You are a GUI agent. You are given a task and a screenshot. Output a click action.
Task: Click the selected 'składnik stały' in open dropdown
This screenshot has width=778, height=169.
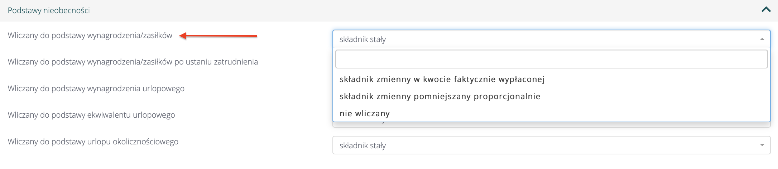(x=362, y=39)
